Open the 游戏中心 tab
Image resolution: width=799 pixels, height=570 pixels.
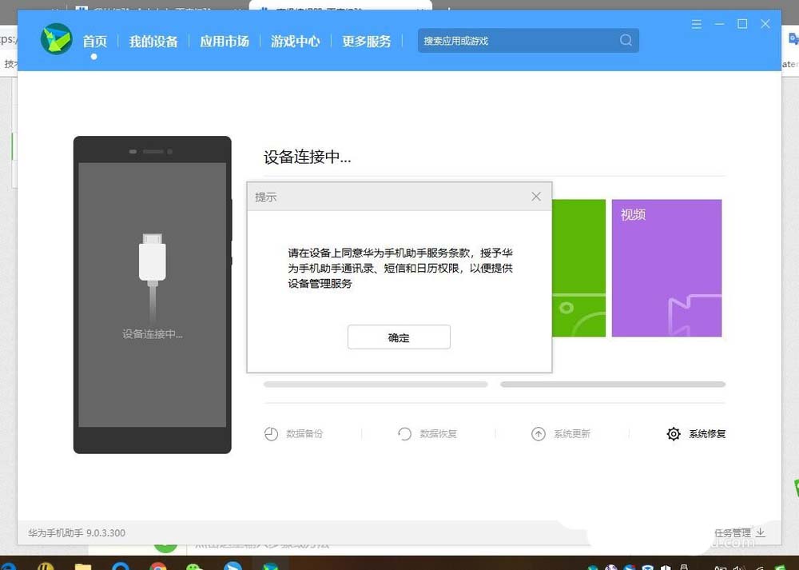[x=296, y=42]
